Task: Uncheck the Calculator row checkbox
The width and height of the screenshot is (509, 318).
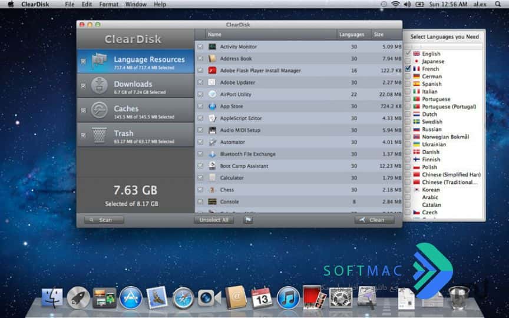Action: click(x=200, y=178)
